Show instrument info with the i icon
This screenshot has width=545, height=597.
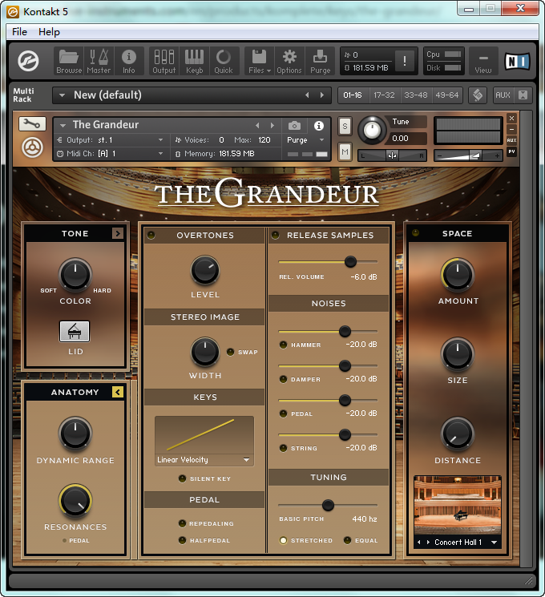coord(319,125)
